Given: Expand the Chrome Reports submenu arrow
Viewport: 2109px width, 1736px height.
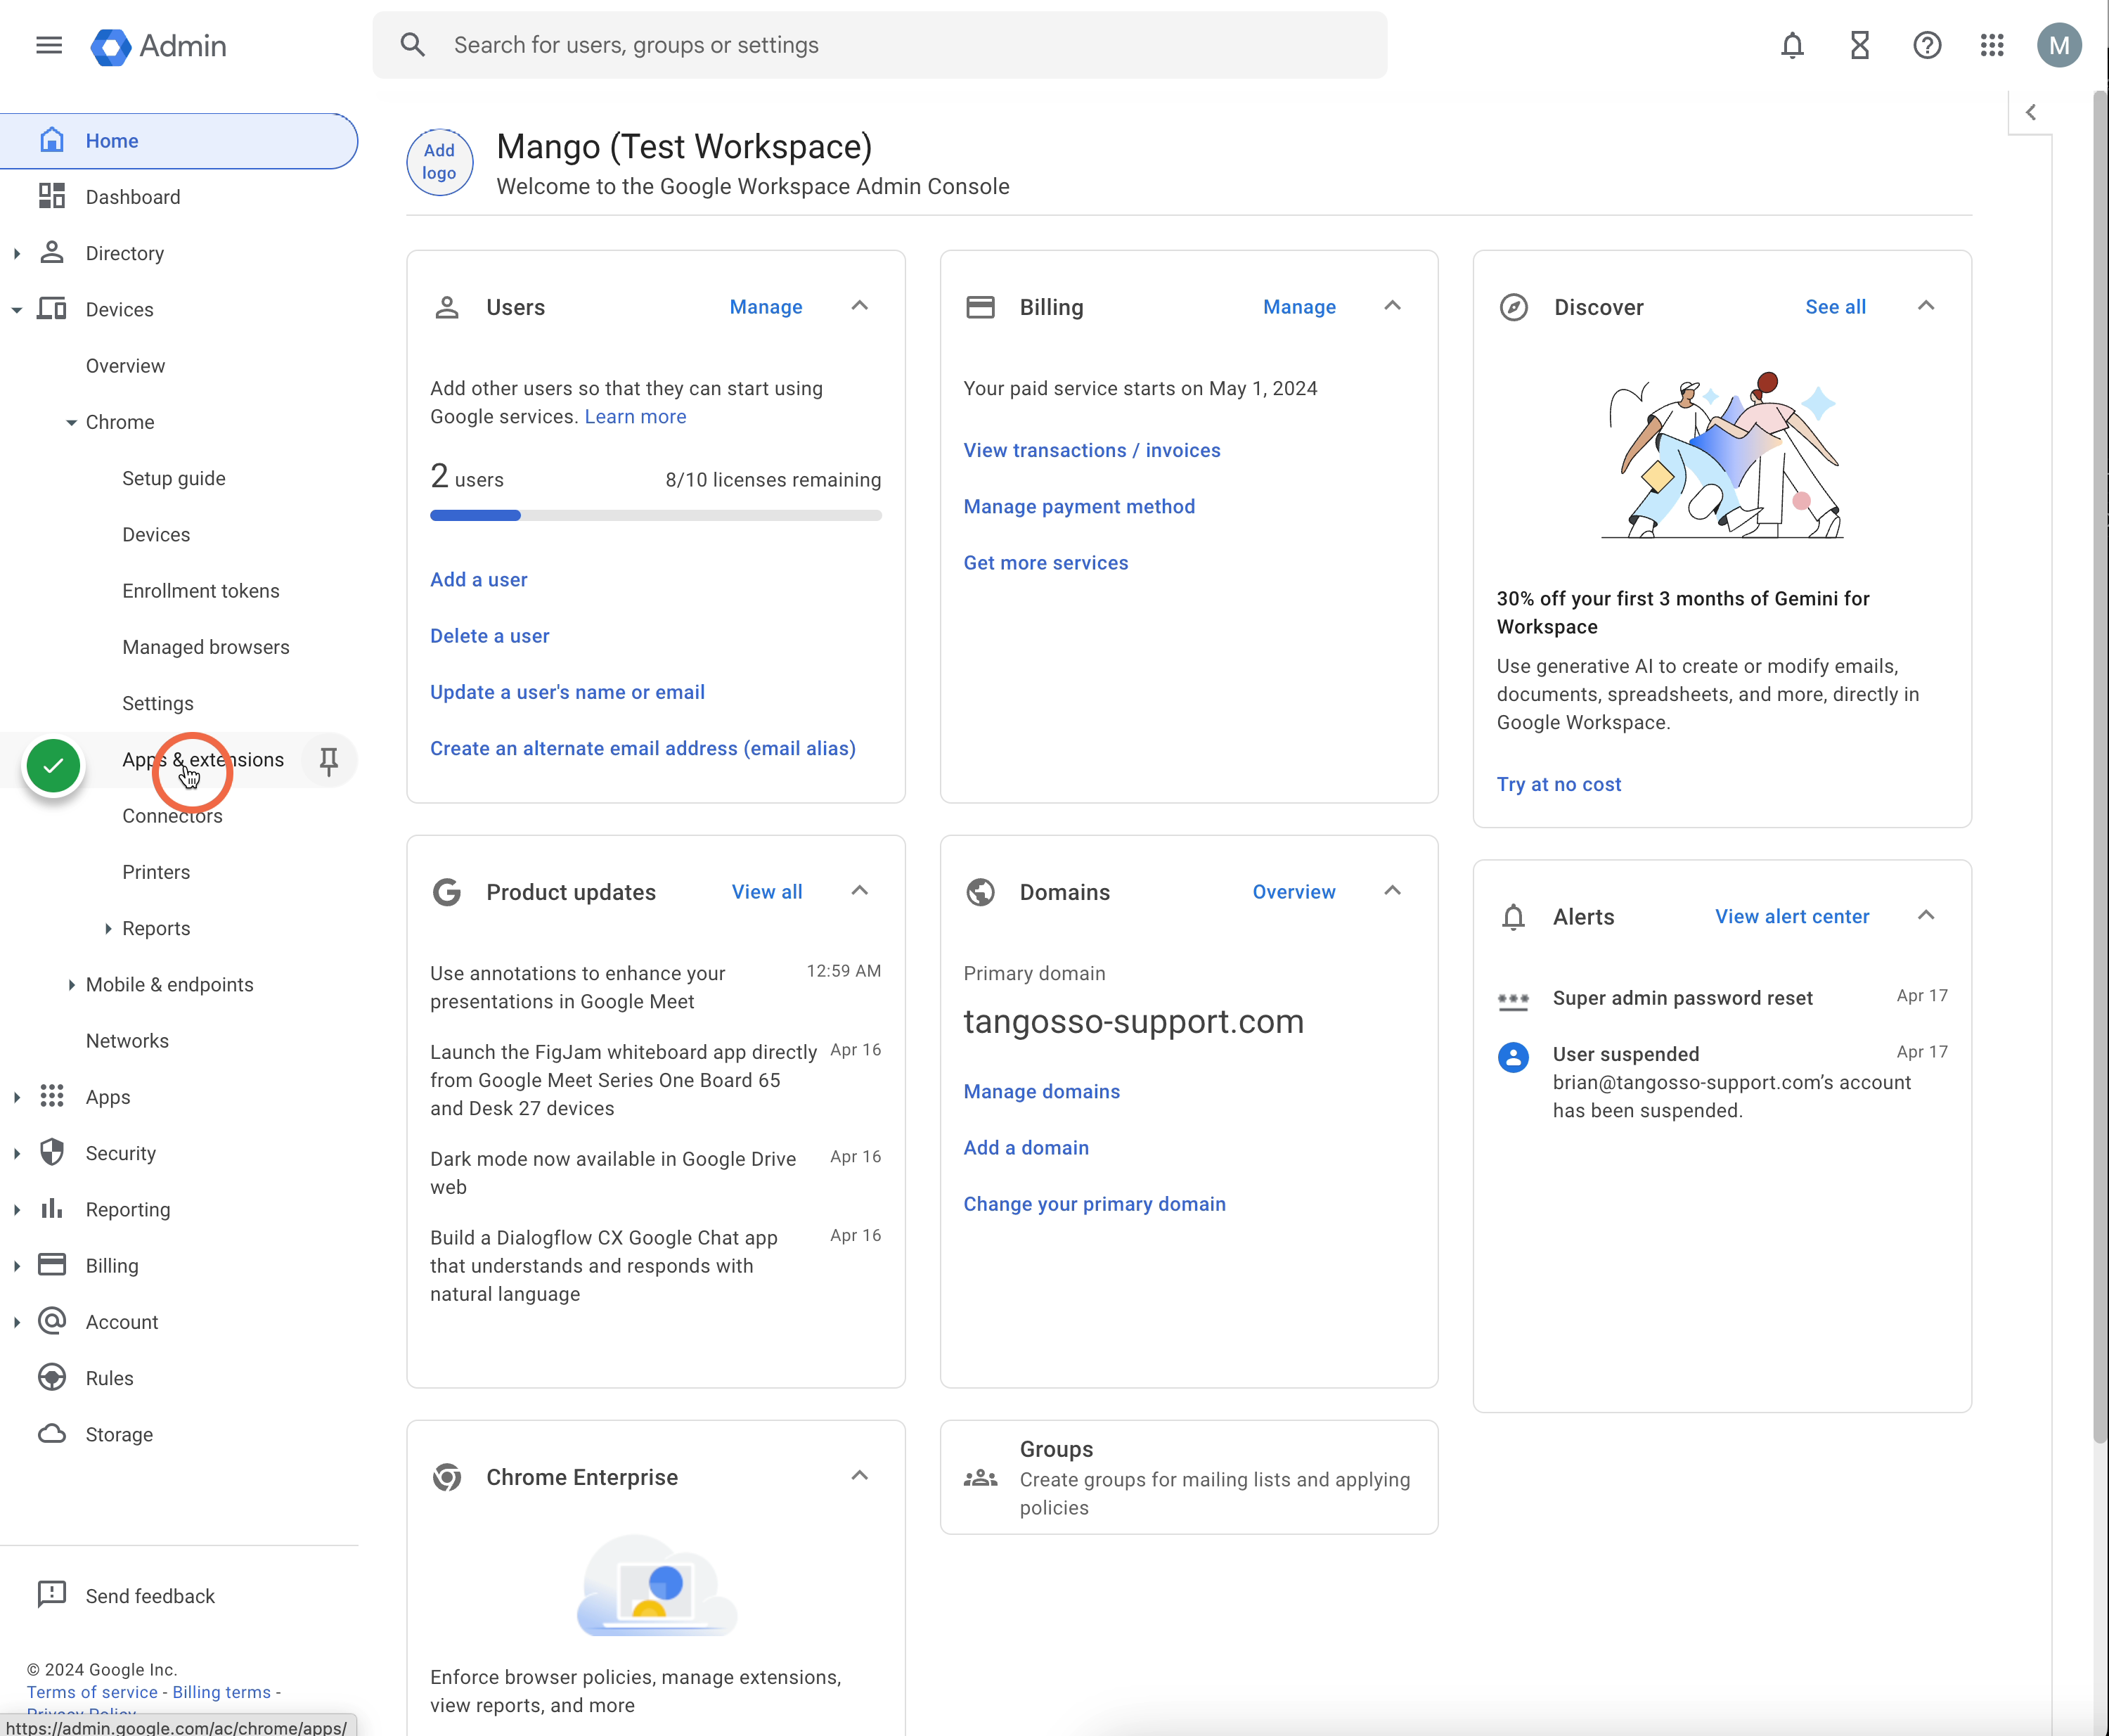Looking at the screenshot, I should [108, 929].
